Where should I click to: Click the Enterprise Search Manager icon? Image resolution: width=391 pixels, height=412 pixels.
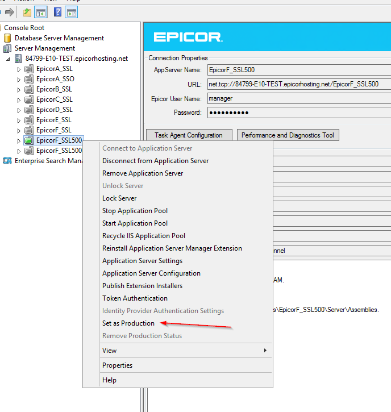click(x=7, y=161)
